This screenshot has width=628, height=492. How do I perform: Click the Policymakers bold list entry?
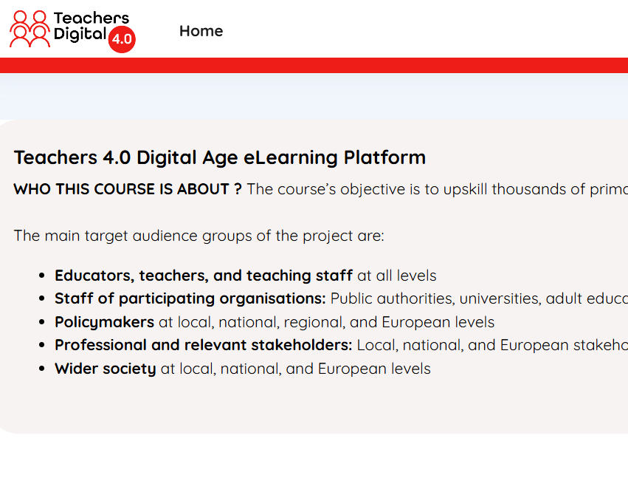(104, 322)
